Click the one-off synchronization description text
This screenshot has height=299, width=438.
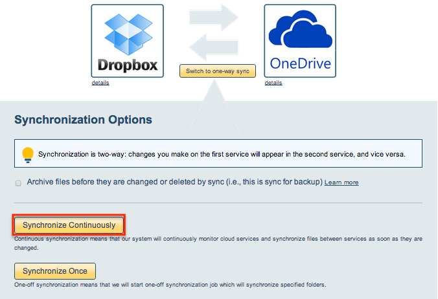point(170,285)
